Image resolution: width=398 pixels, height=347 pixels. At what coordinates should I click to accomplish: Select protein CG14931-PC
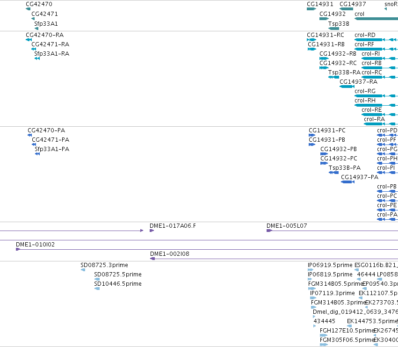tap(327, 130)
